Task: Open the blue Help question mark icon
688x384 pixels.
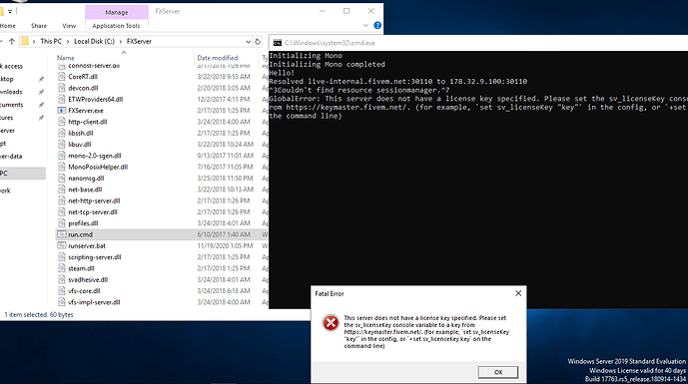Action: click(x=377, y=25)
